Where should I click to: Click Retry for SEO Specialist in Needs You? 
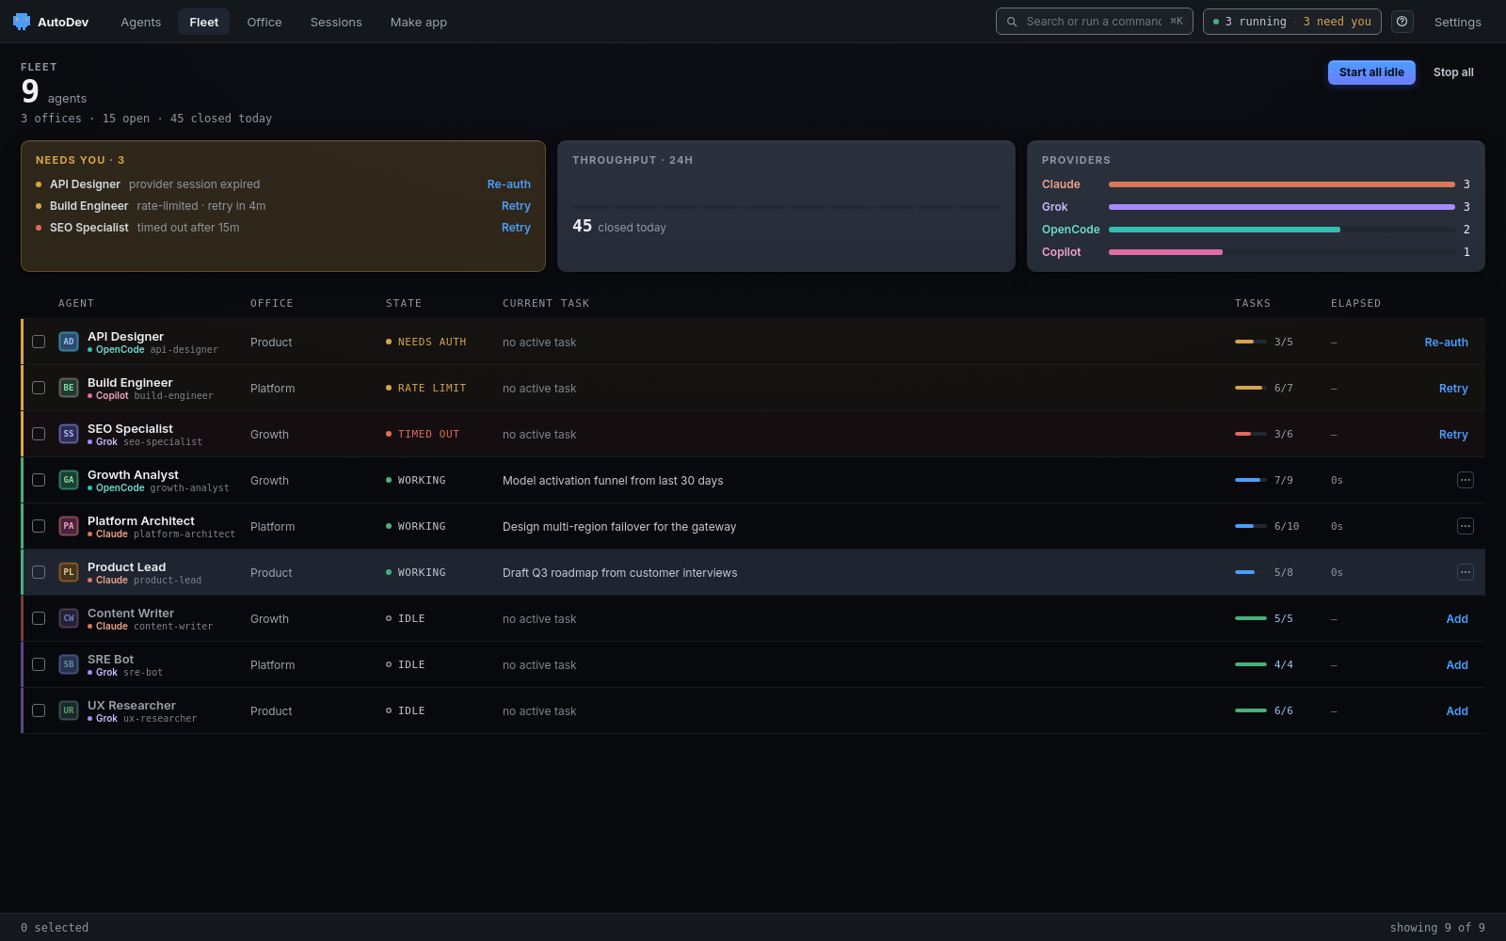(x=516, y=228)
